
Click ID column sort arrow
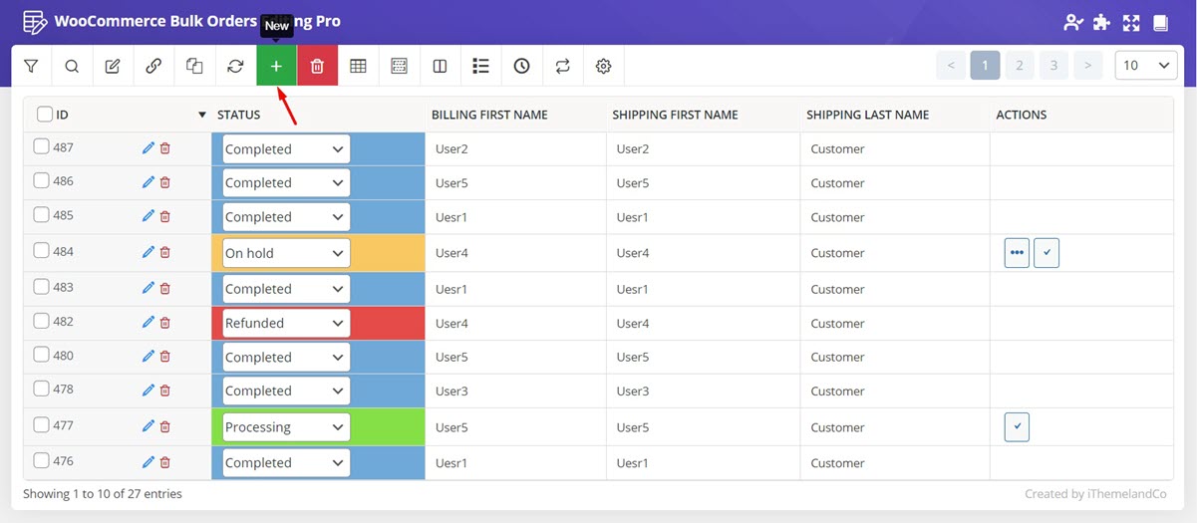[x=202, y=115]
